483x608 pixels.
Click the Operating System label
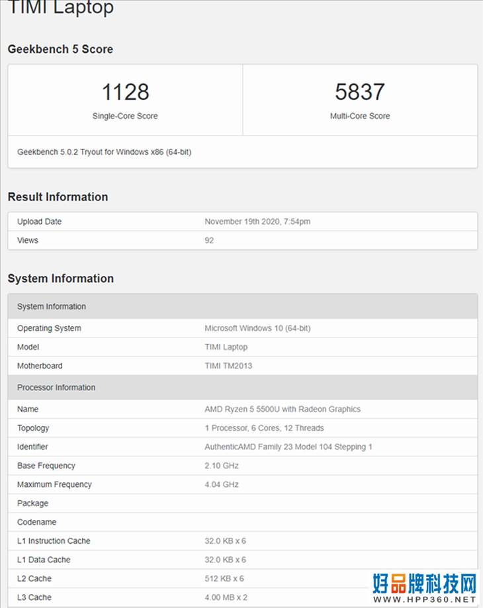(49, 328)
